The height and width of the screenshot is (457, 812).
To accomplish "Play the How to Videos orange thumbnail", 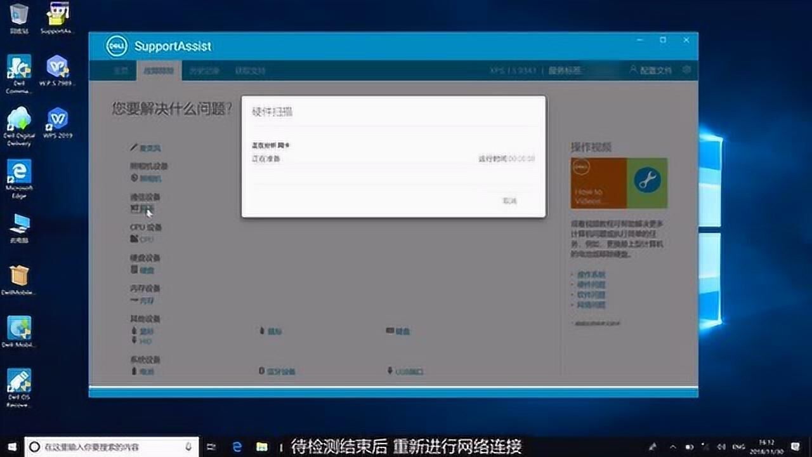I will point(599,183).
